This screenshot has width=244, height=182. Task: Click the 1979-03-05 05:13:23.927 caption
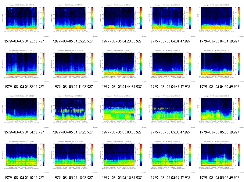tap(73, 178)
